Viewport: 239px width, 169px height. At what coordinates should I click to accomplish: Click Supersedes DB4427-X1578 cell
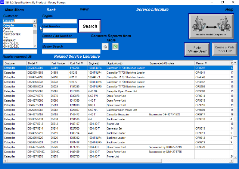pos(171,114)
